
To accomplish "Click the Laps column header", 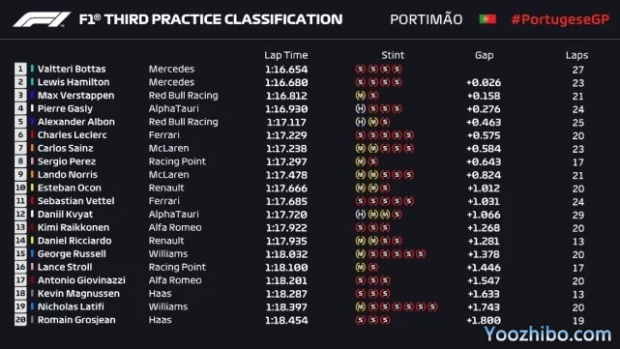I will pyautogui.click(x=576, y=55).
